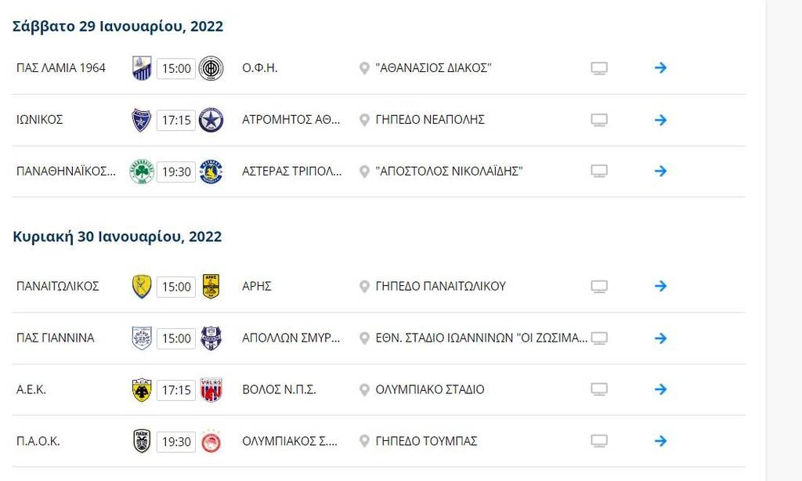The height and width of the screenshot is (481, 802).
Task: Open match details arrow for ΙΩΝΙΚΟΣ game
Action: 660,120
